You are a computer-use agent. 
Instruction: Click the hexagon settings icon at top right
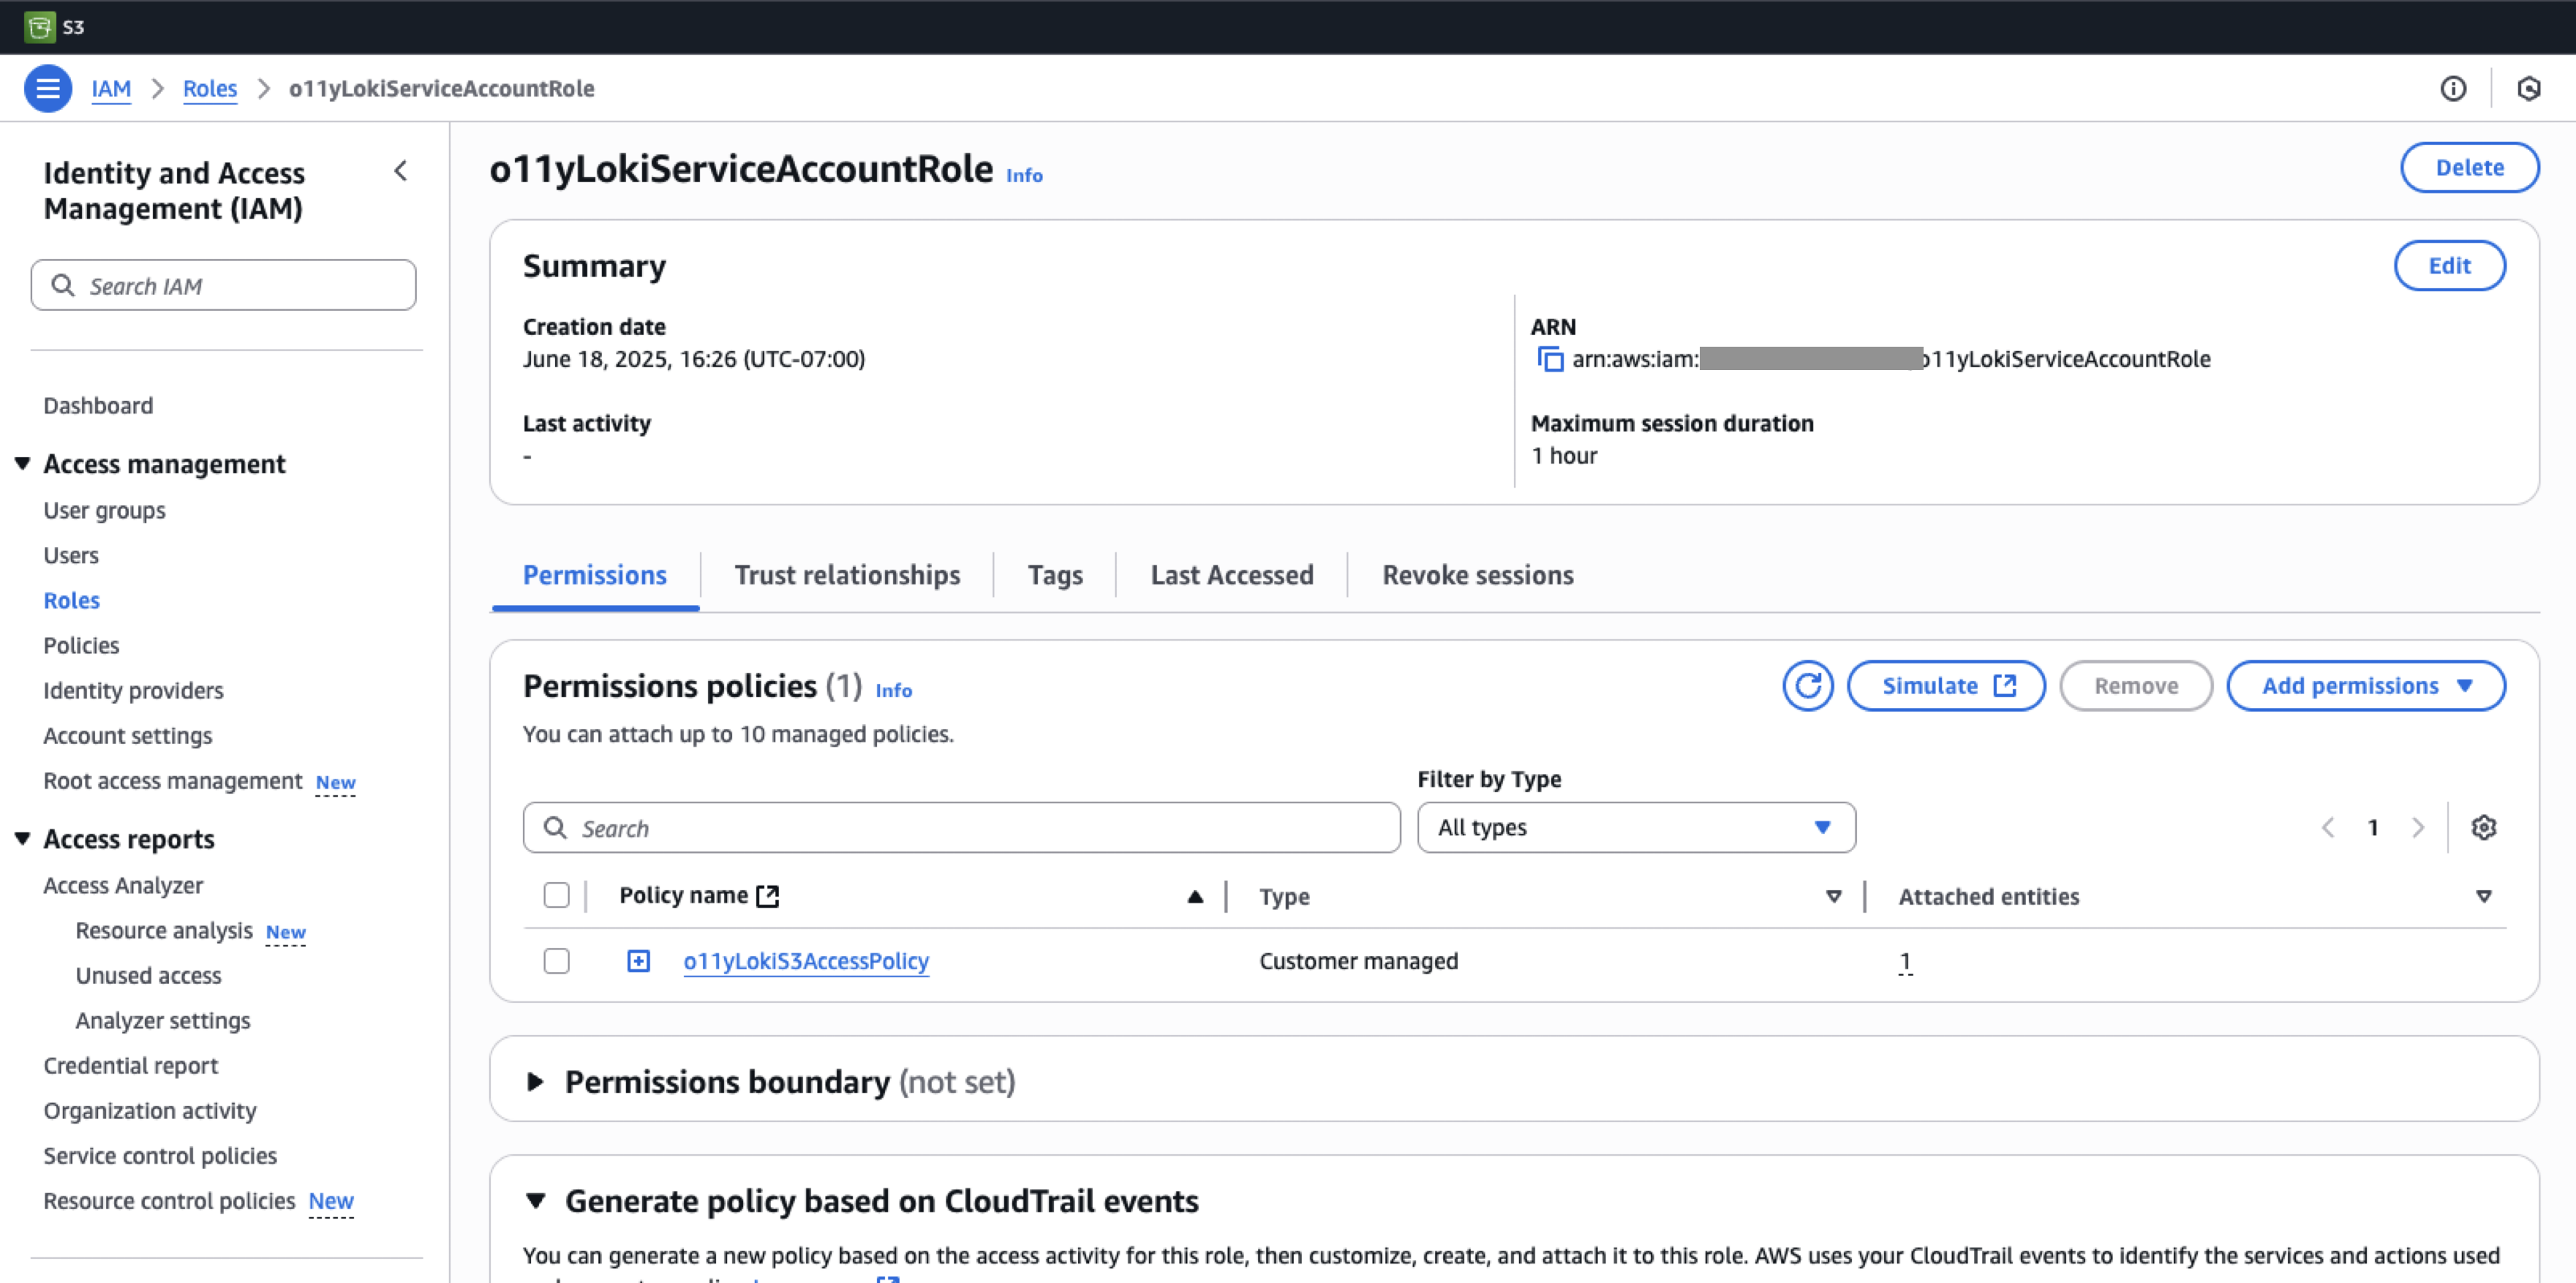point(2529,88)
